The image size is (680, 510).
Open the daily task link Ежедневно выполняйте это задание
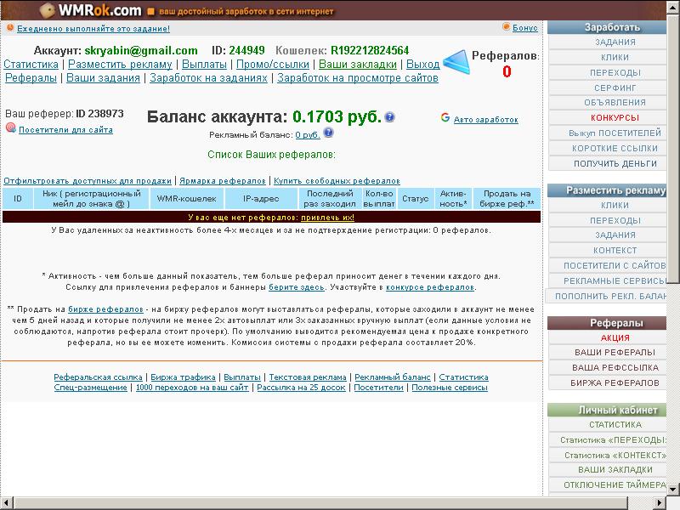point(93,29)
